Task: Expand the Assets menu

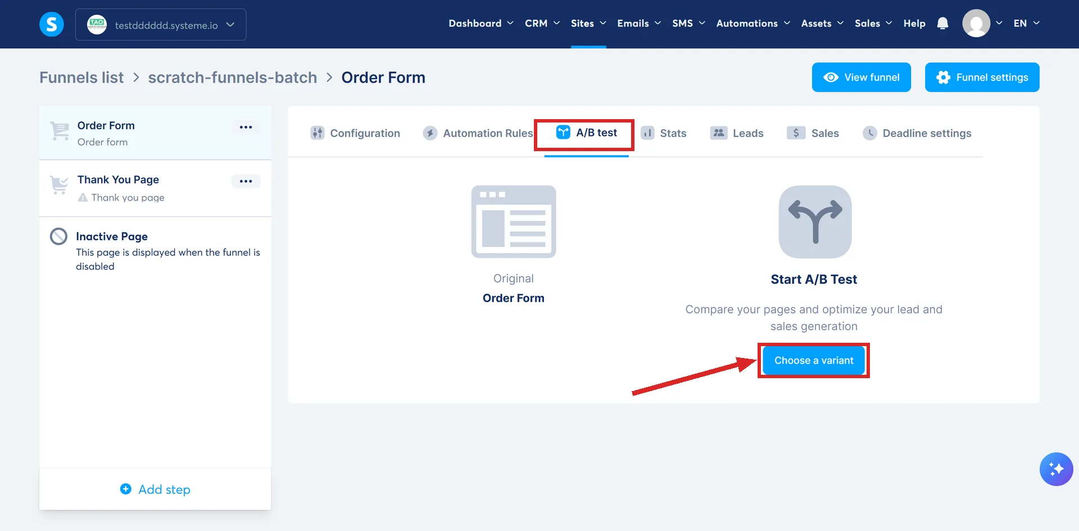Action: (x=822, y=23)
